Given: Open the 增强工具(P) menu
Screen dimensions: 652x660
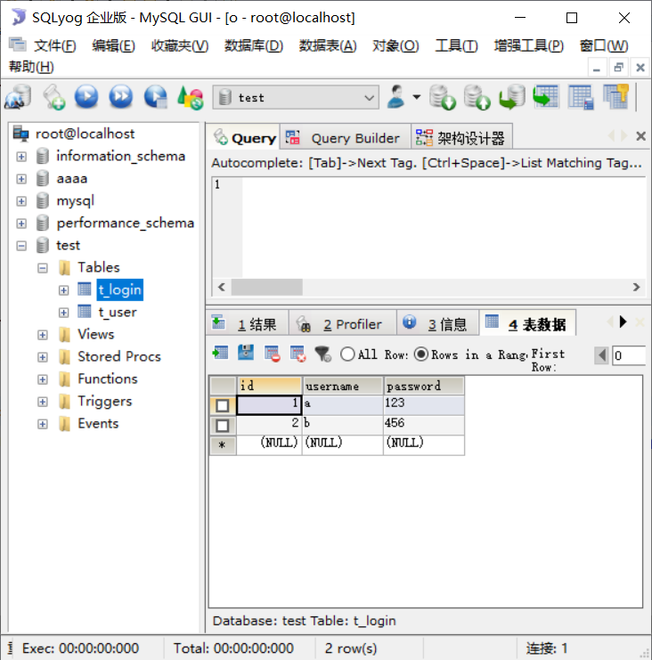Looking at the screenshot, I should click(529, 45).
